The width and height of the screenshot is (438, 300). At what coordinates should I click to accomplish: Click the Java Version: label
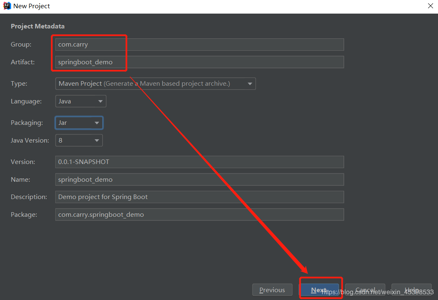pyautogui.click(x=30, y=141)
